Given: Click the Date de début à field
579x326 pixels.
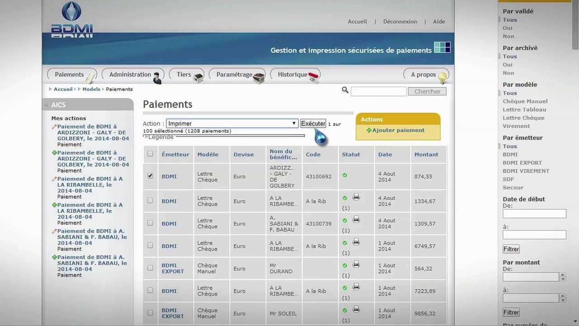Looking at the screenshot, I should coord(534,235).
